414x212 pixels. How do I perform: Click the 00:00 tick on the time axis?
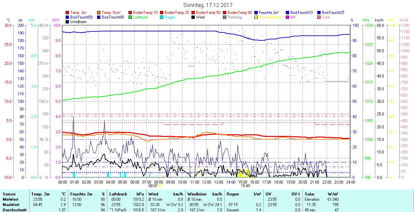click(x=63, y=182)
